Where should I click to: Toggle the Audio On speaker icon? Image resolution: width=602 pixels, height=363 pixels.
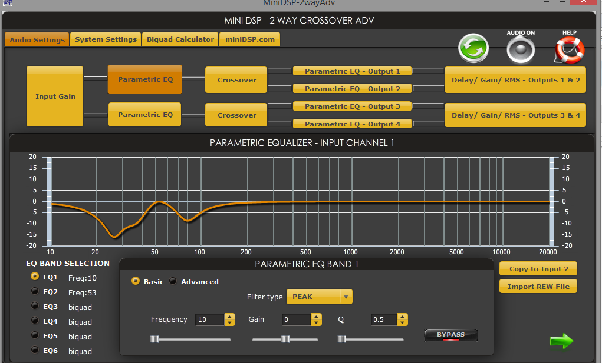[x=521, y=50]
